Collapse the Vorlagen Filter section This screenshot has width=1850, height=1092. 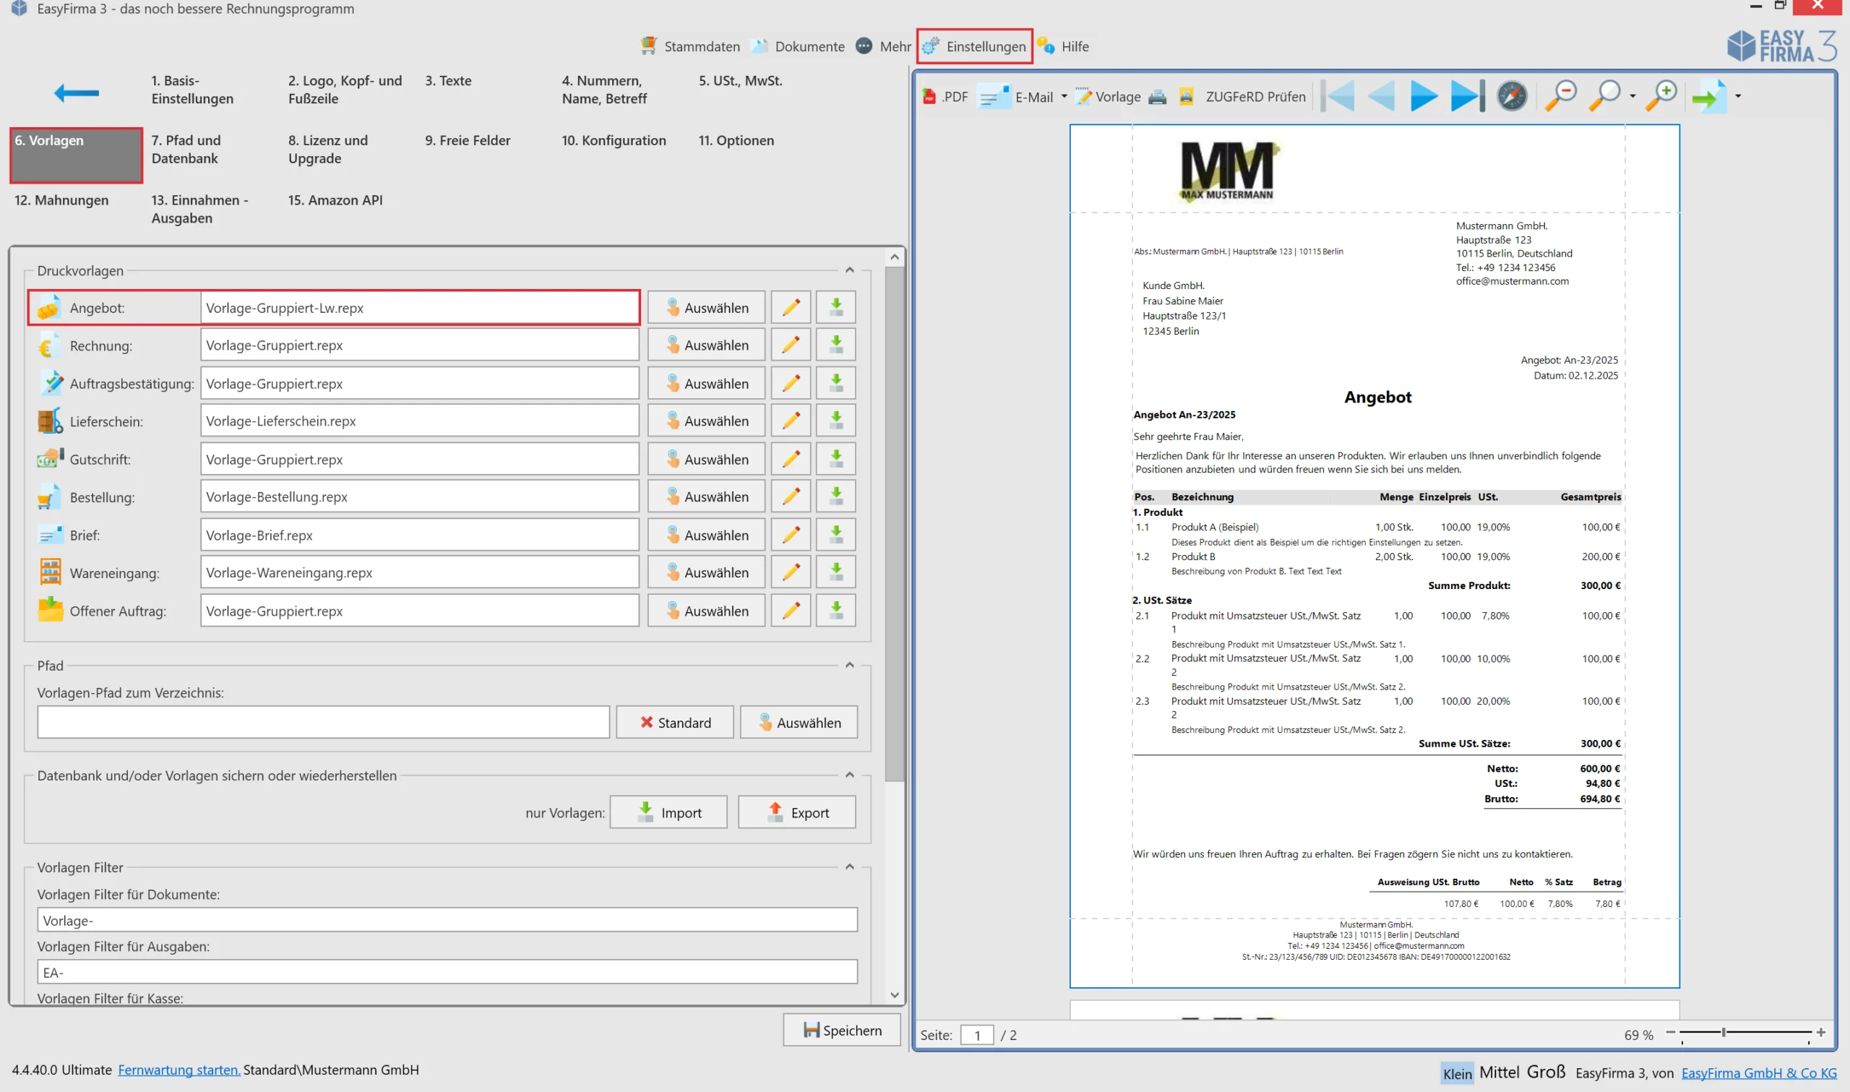click(x=850, y=867)
